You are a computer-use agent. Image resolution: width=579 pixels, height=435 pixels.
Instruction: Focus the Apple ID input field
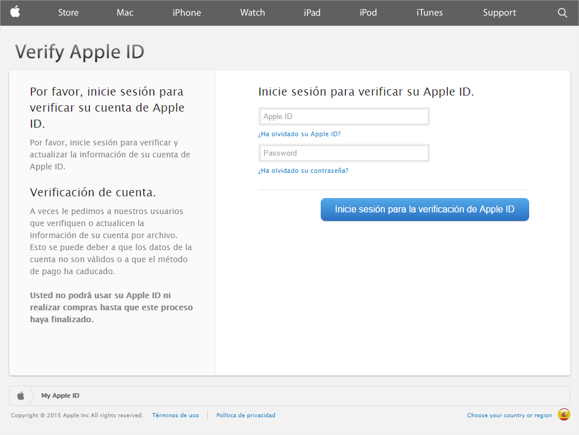344,117
